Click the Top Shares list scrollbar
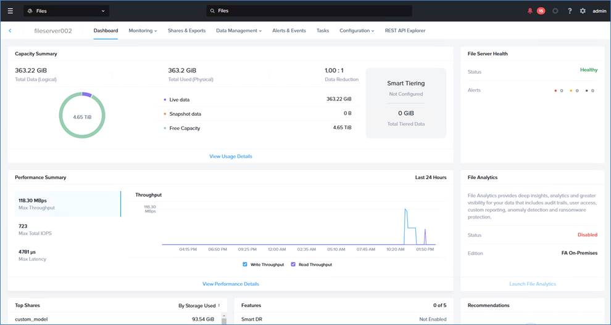The width and height of the screenshot is (611, 325). [224, 318]
